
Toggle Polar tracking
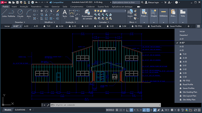[131, 110]
